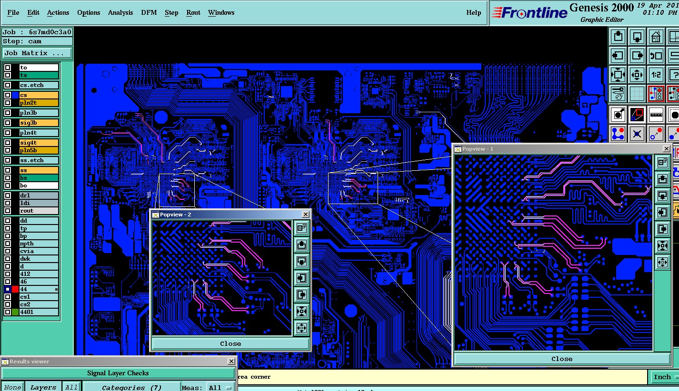Click the green color swatch of layer '4401'
Screen dimensions: 679x391
pyautogui.click(x=15, y=312)
